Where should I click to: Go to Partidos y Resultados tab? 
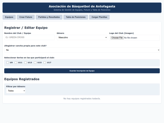coord(49,17)
